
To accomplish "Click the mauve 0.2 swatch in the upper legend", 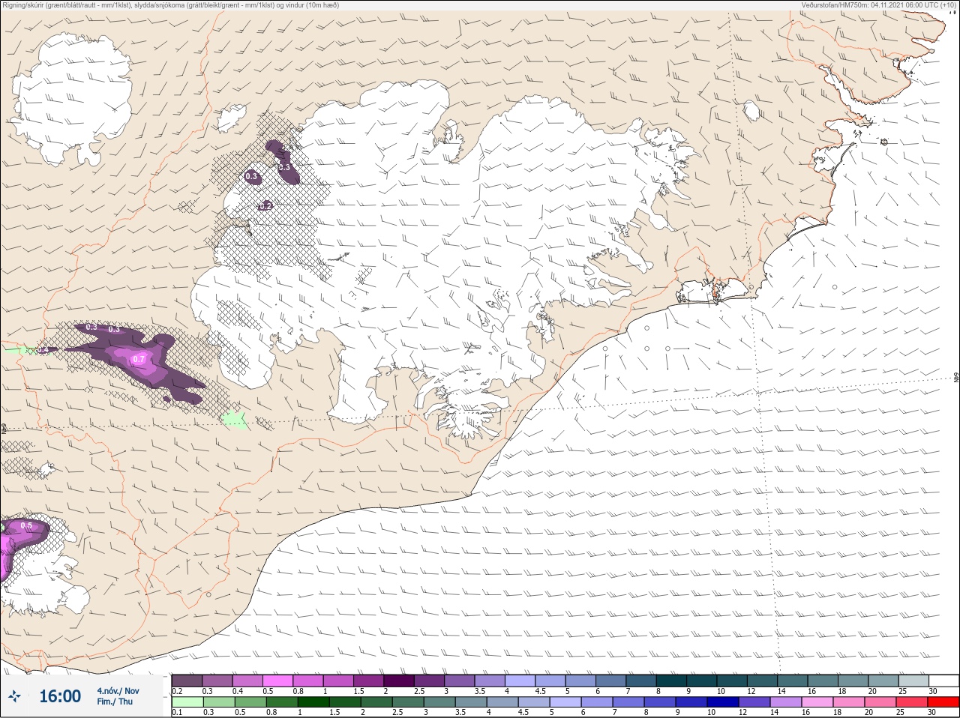I will tap(187, 681).
